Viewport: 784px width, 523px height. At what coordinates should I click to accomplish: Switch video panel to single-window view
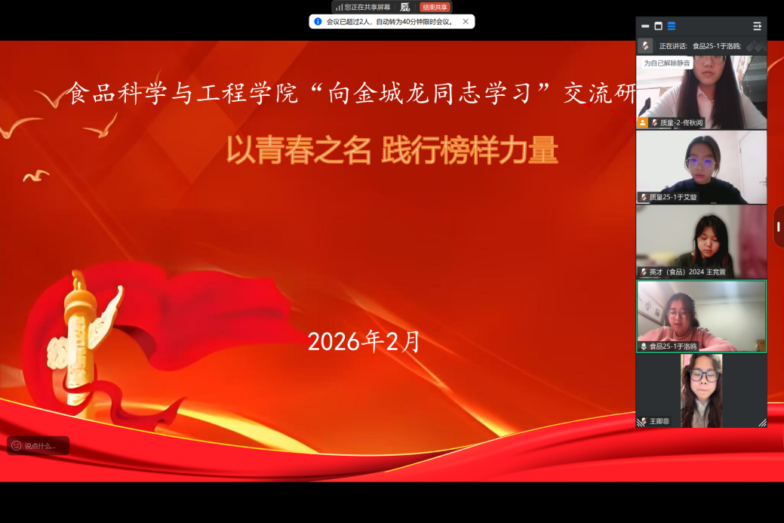pyautogui.click(x=658, y=26)
